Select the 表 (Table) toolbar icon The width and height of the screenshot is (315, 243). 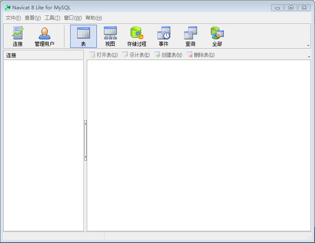[83, 36]
